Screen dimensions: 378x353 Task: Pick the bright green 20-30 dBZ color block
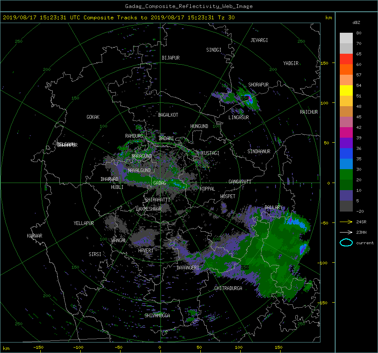(x=346, y=175)
